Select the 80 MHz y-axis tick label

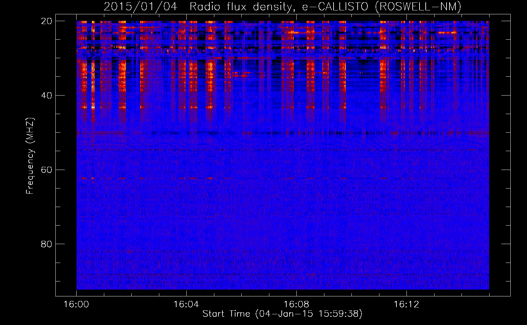pos(47,244)
